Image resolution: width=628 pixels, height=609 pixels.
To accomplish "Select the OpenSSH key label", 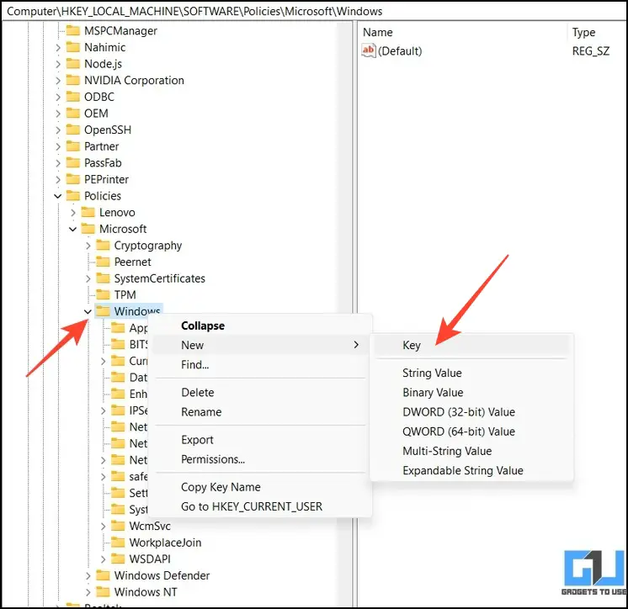I will (x=108, y=130).
